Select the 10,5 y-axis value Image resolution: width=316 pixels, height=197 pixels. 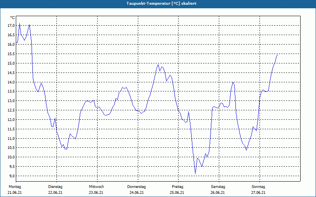click(11, 147)
